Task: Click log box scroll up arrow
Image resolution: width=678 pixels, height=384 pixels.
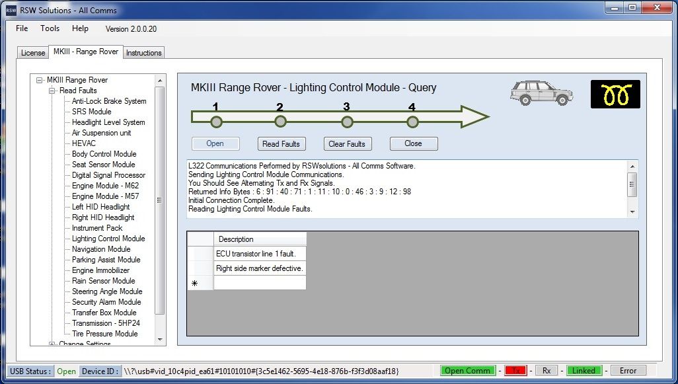Action: (632, 167)
